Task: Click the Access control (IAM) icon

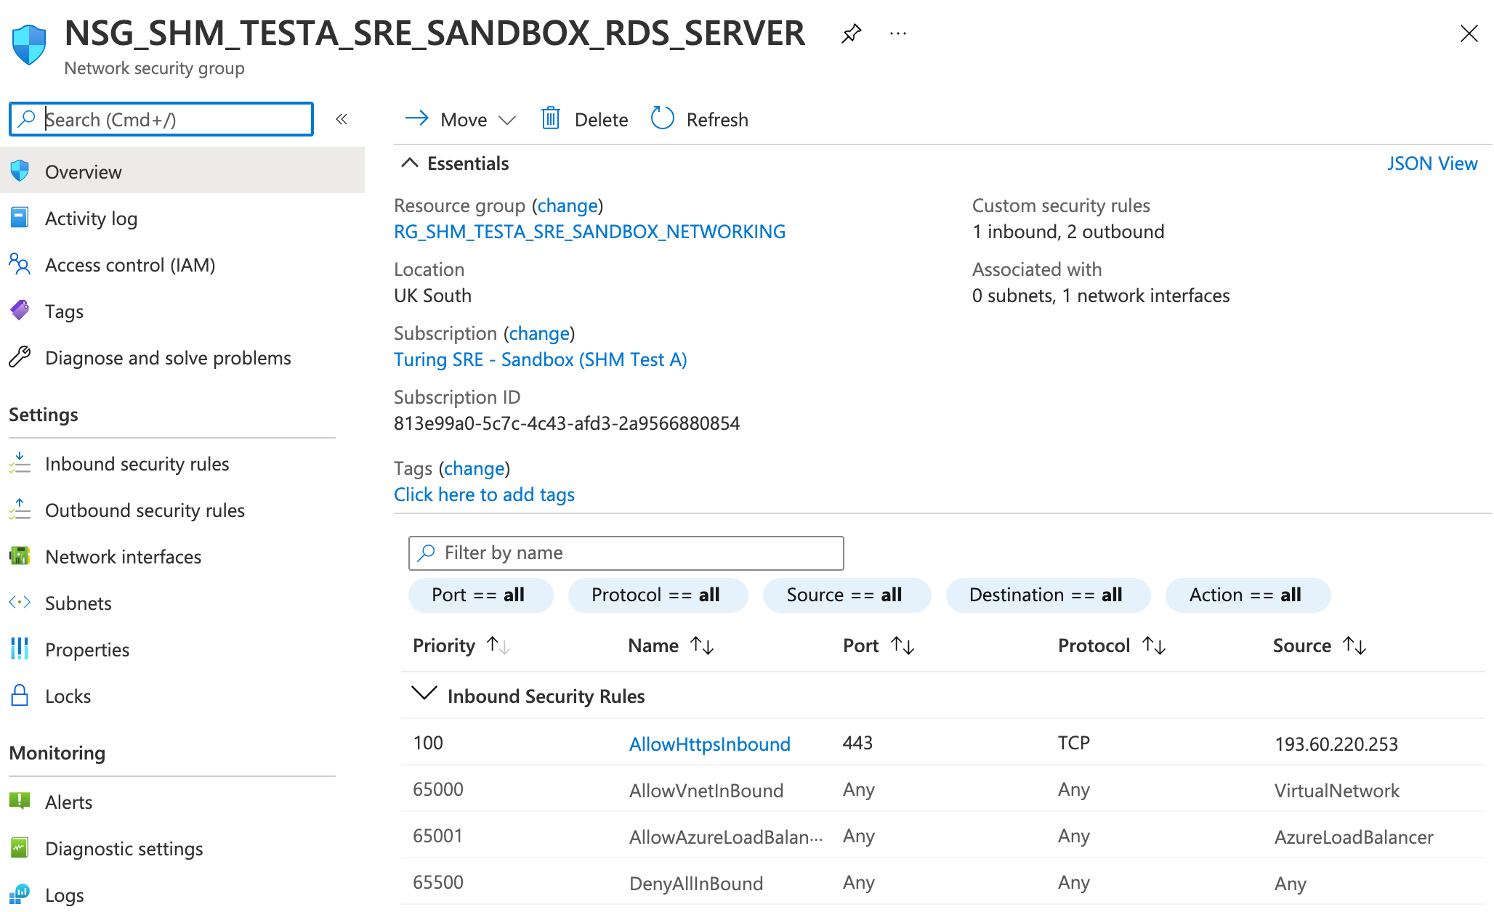Action: 20,264
